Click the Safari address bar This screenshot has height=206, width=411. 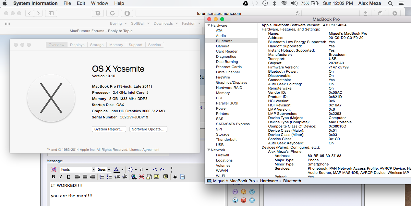(219, 13)
